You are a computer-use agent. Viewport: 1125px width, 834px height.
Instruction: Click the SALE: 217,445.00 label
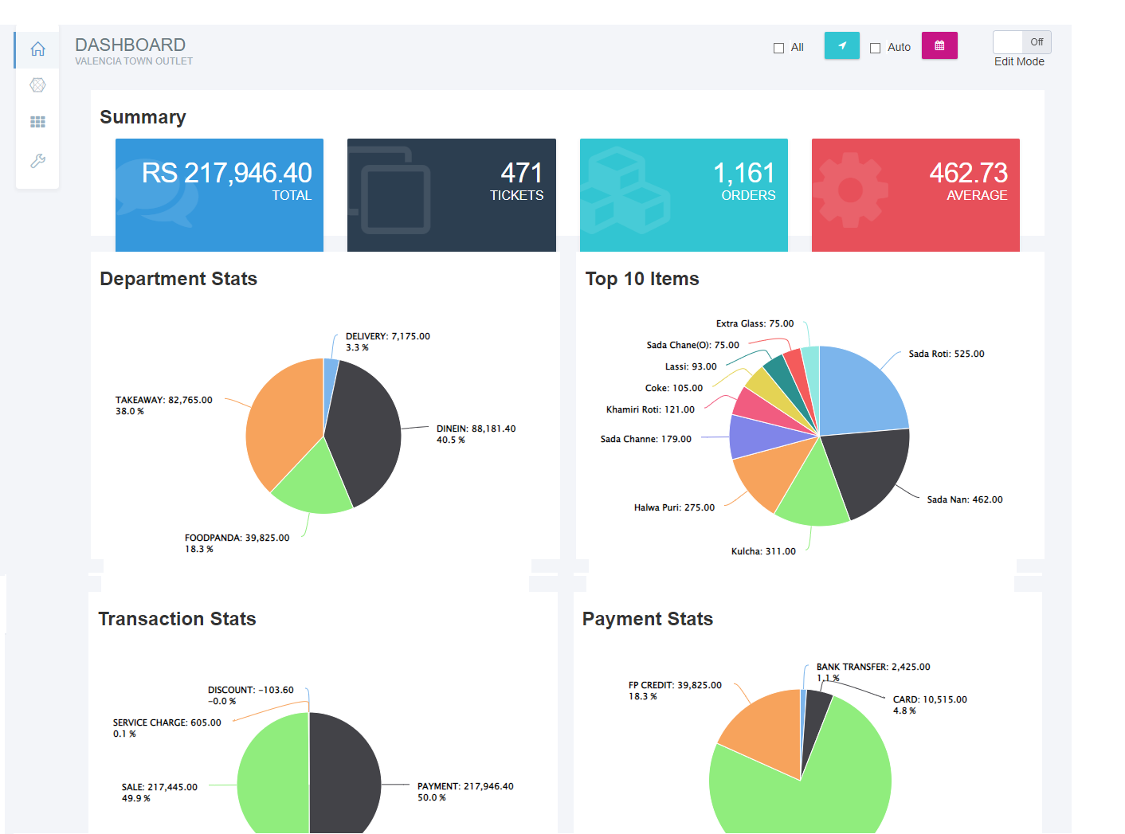[159, 787]
